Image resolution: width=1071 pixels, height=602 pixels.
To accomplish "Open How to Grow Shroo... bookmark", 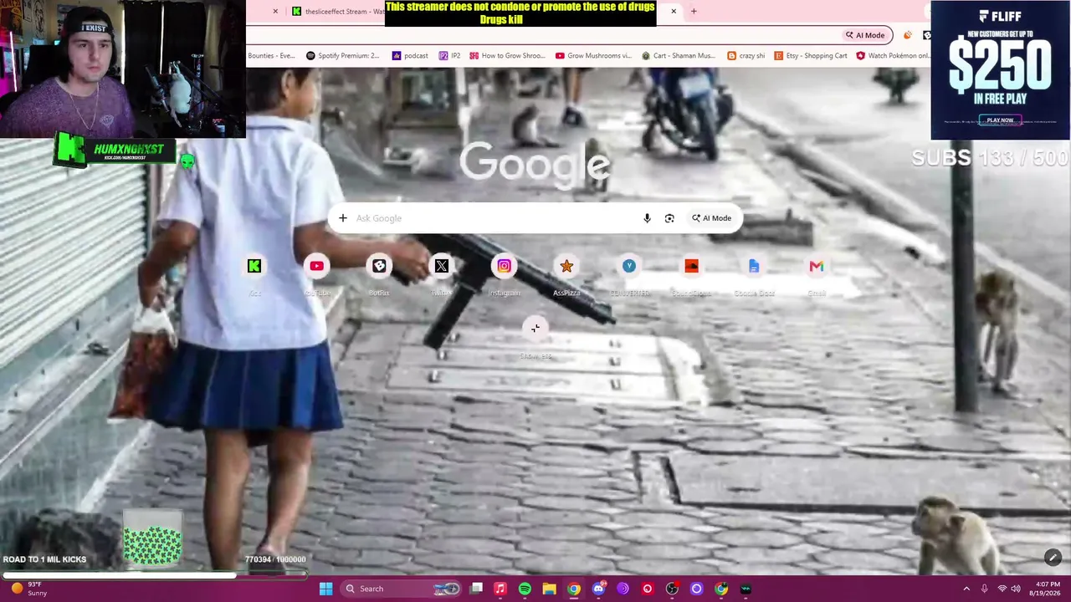I will (x=508, y=56).
